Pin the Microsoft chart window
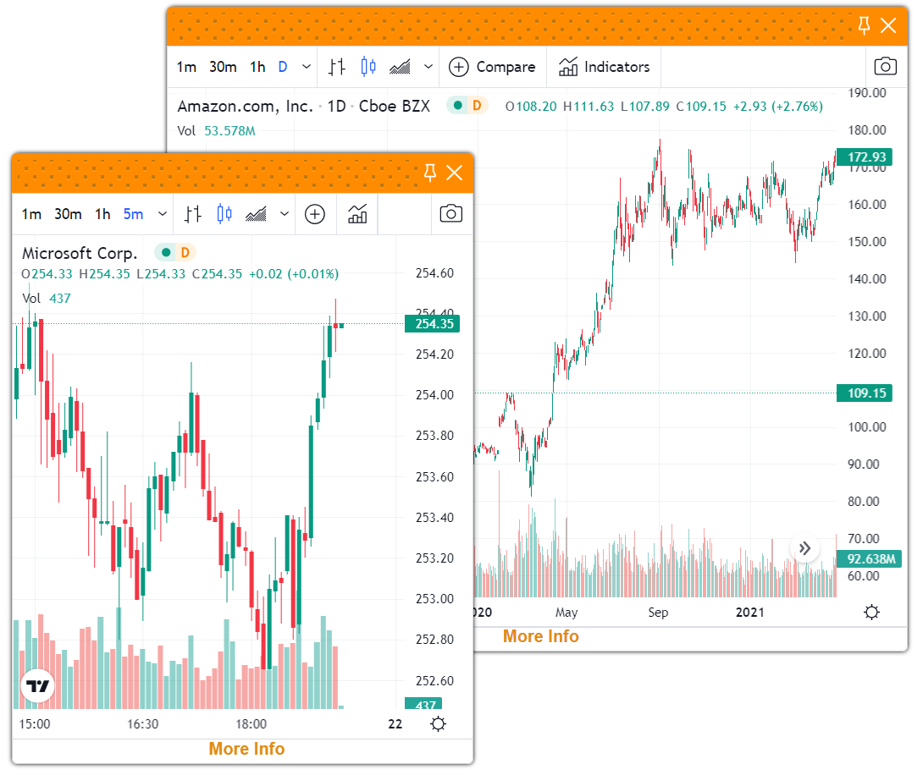Screen dimensions: 923x775 [430, 173]
